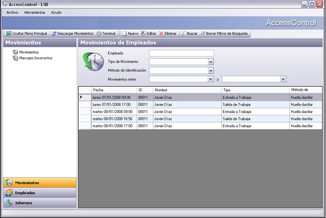Select row lunes 07/01/2008 17:00
Image resolution: width=326 pixels, height=218 pixels.
click(201, 104)
